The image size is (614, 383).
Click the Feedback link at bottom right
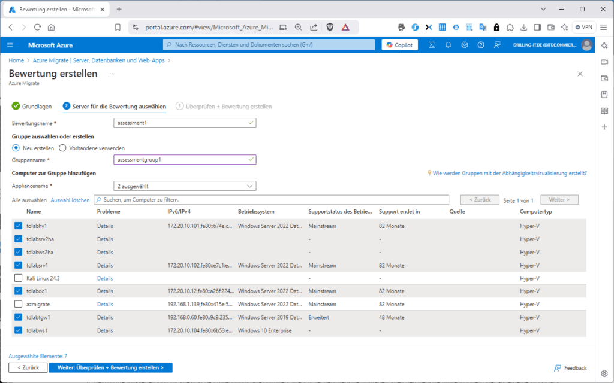570,368
